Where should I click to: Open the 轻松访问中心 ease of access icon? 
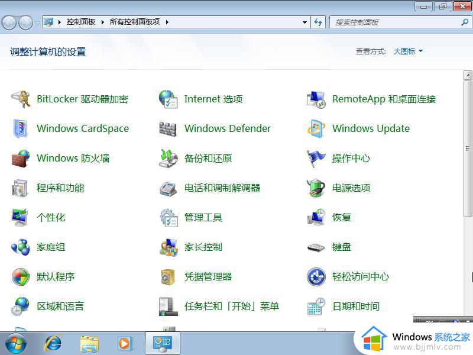point(316,276)
